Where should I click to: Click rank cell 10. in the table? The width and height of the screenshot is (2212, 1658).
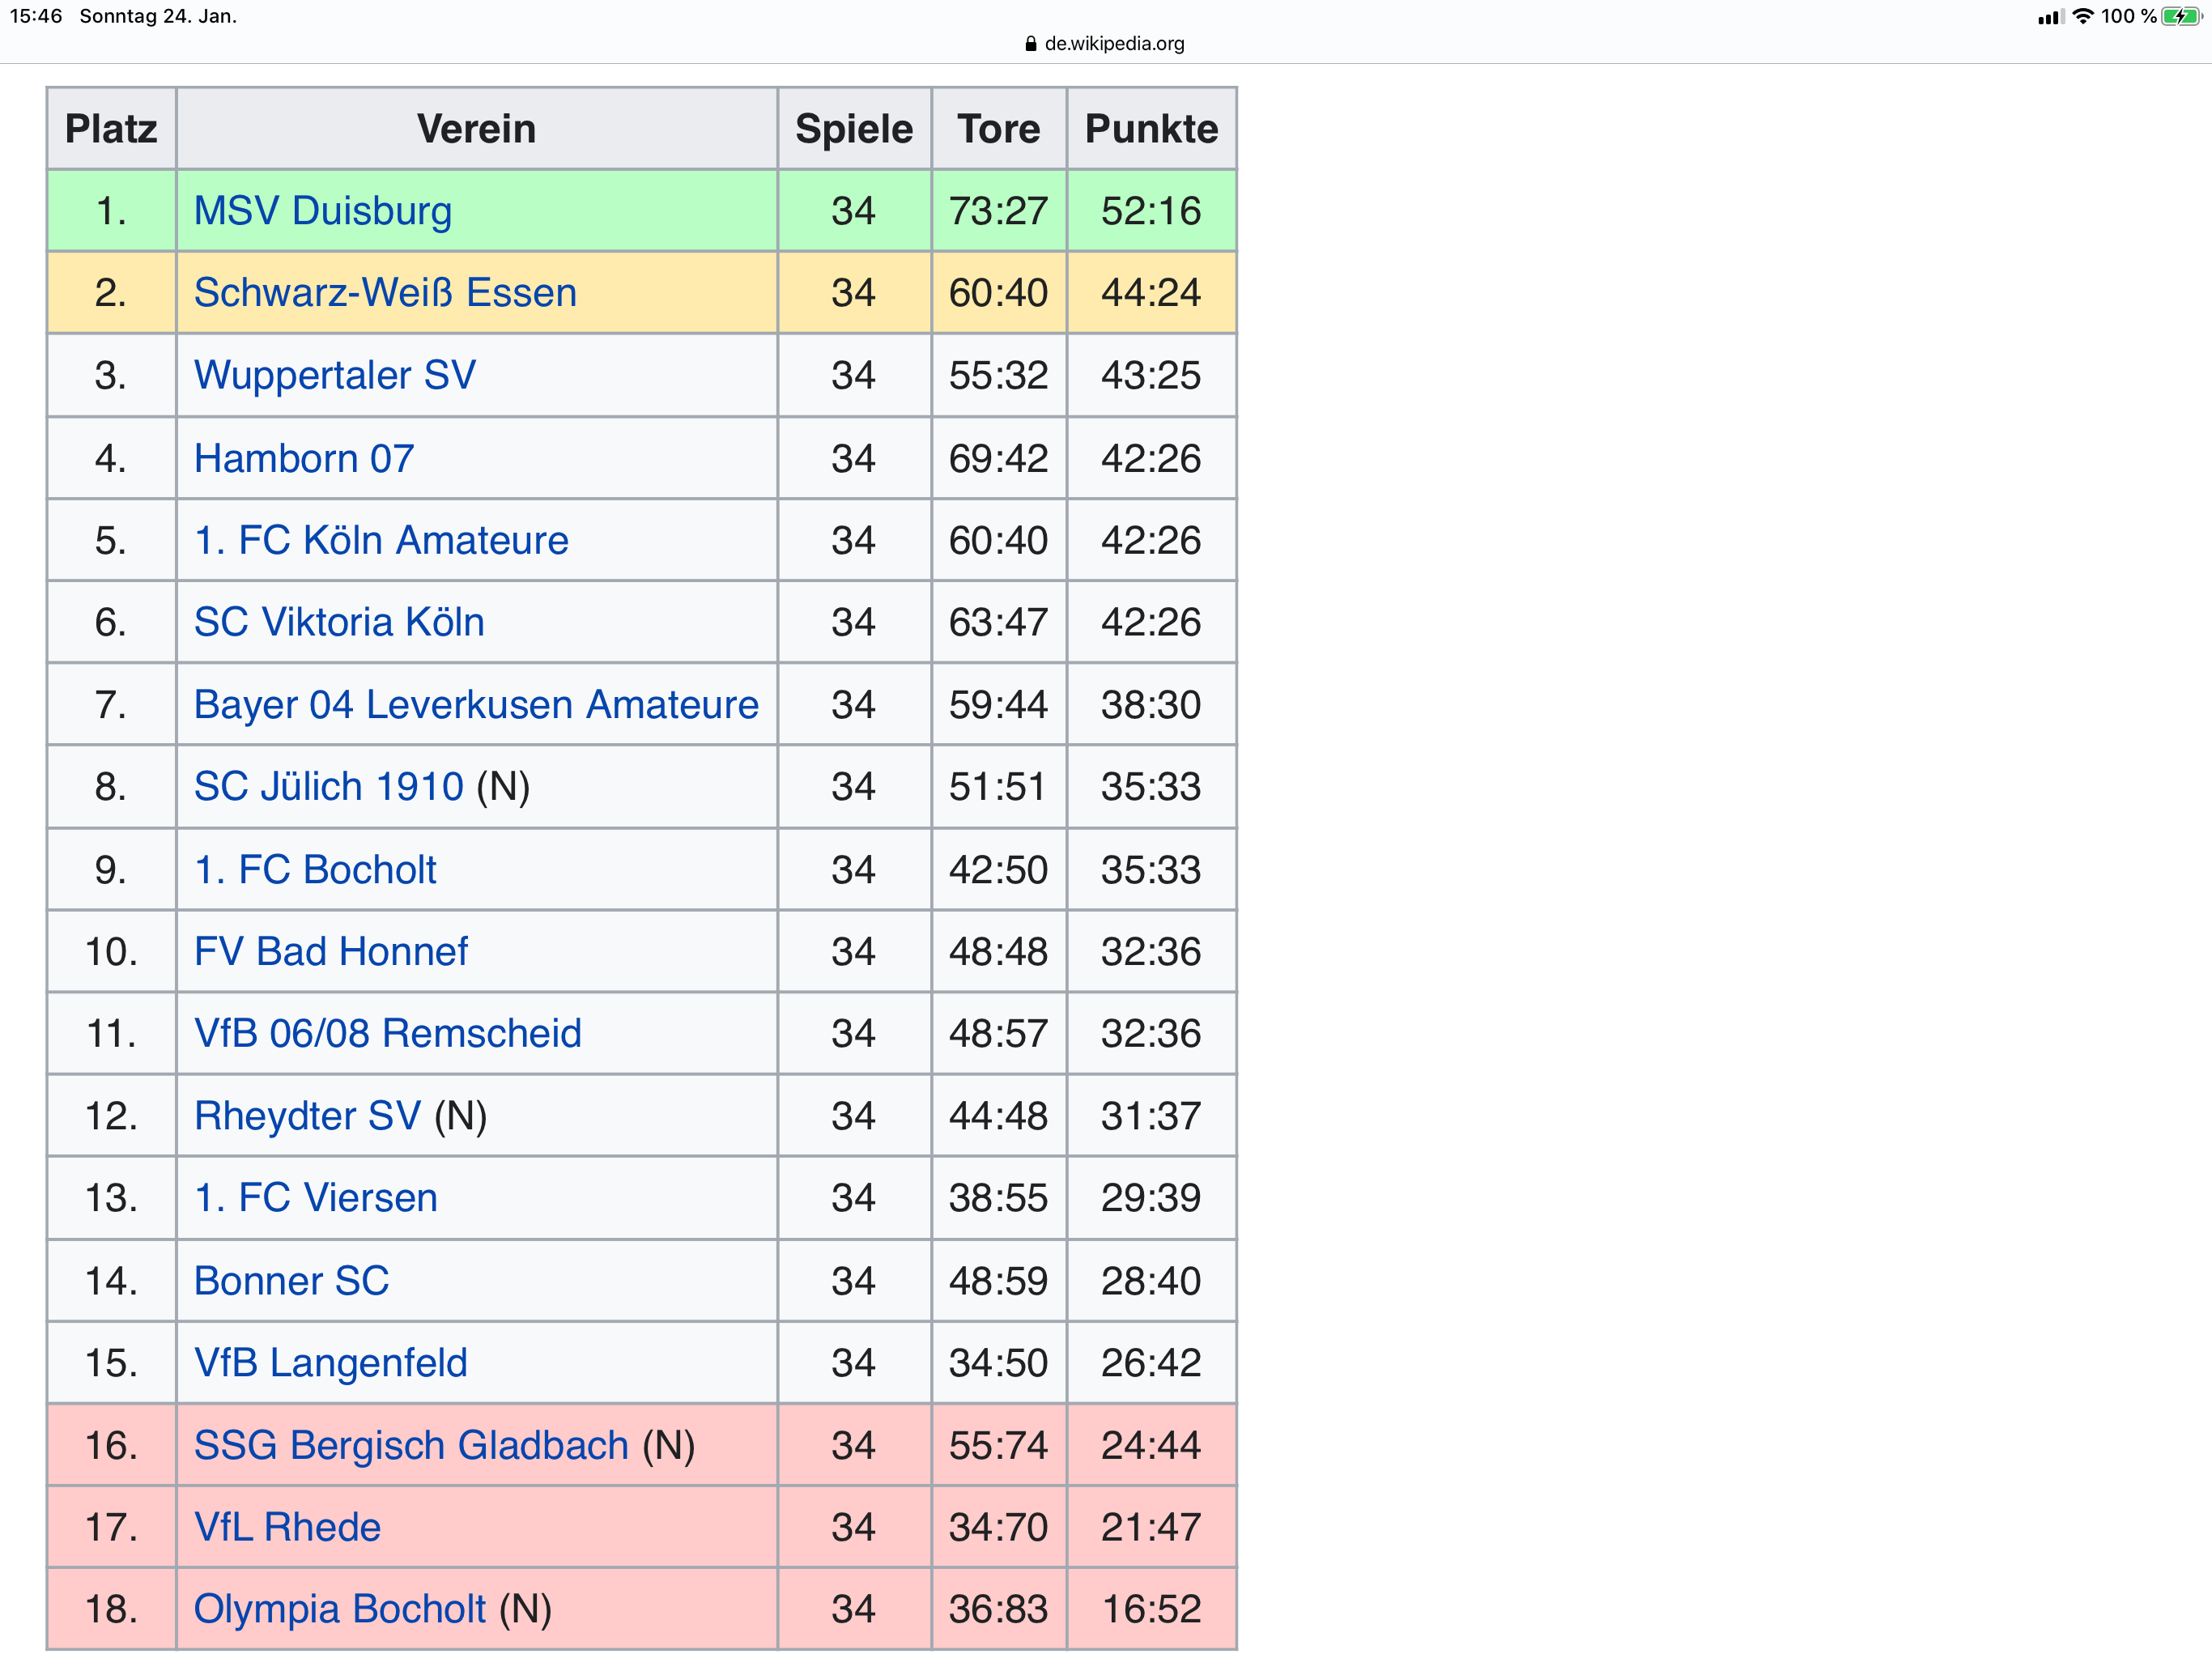[111, 952]
